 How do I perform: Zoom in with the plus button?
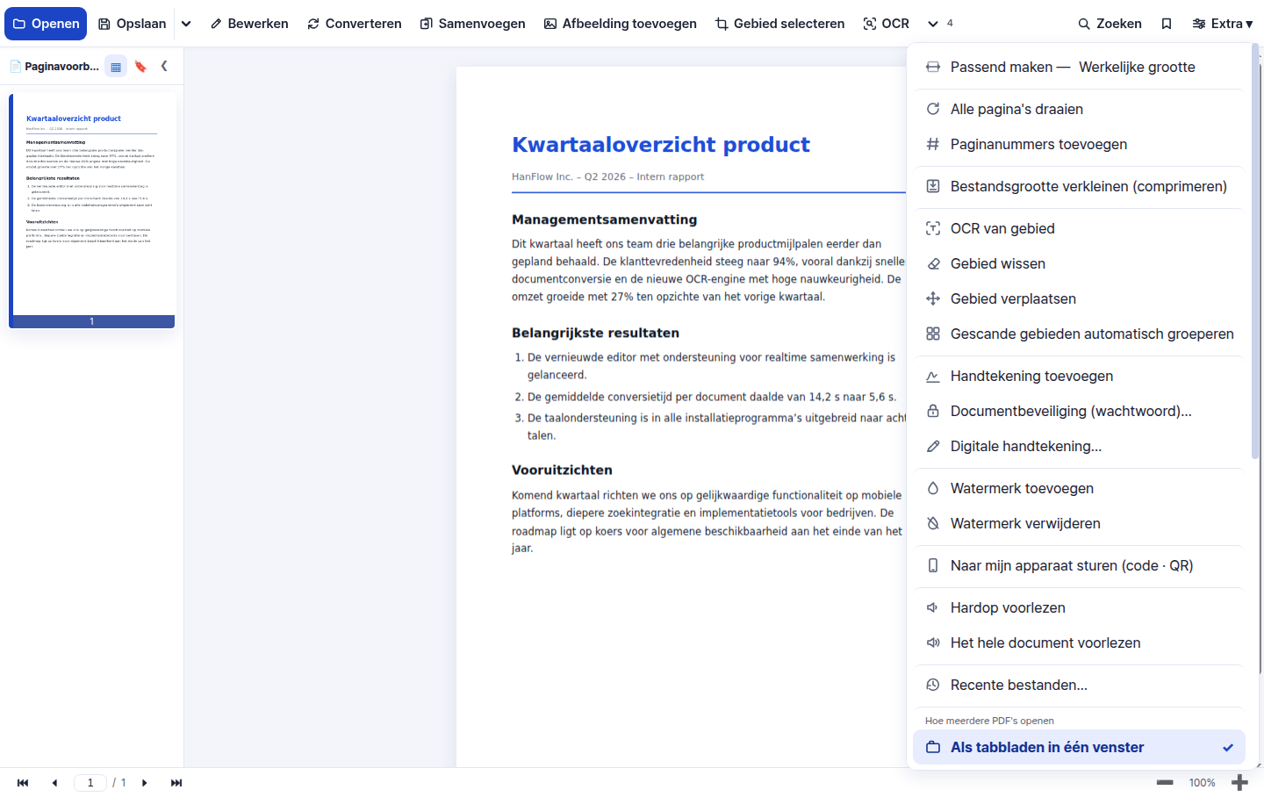[1239, 783]
